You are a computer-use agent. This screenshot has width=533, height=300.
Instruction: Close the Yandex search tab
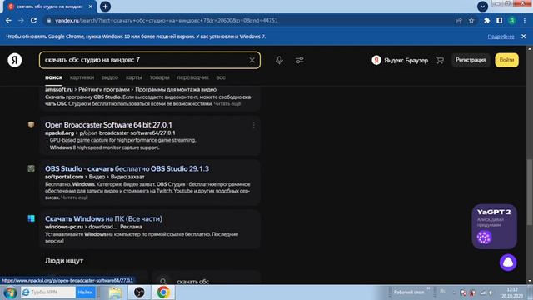[x=91, y=7]
